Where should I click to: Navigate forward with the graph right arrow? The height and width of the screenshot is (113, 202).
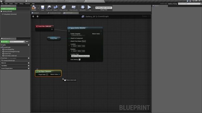coord(38,16)
